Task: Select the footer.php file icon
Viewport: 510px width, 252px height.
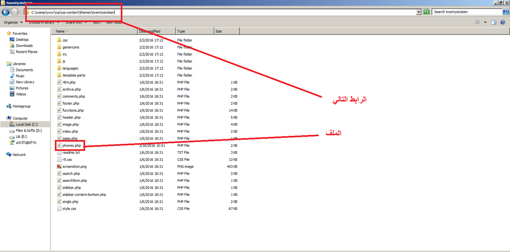Action: click(59, 103)
